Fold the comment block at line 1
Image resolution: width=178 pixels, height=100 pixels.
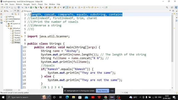point(26,14)
